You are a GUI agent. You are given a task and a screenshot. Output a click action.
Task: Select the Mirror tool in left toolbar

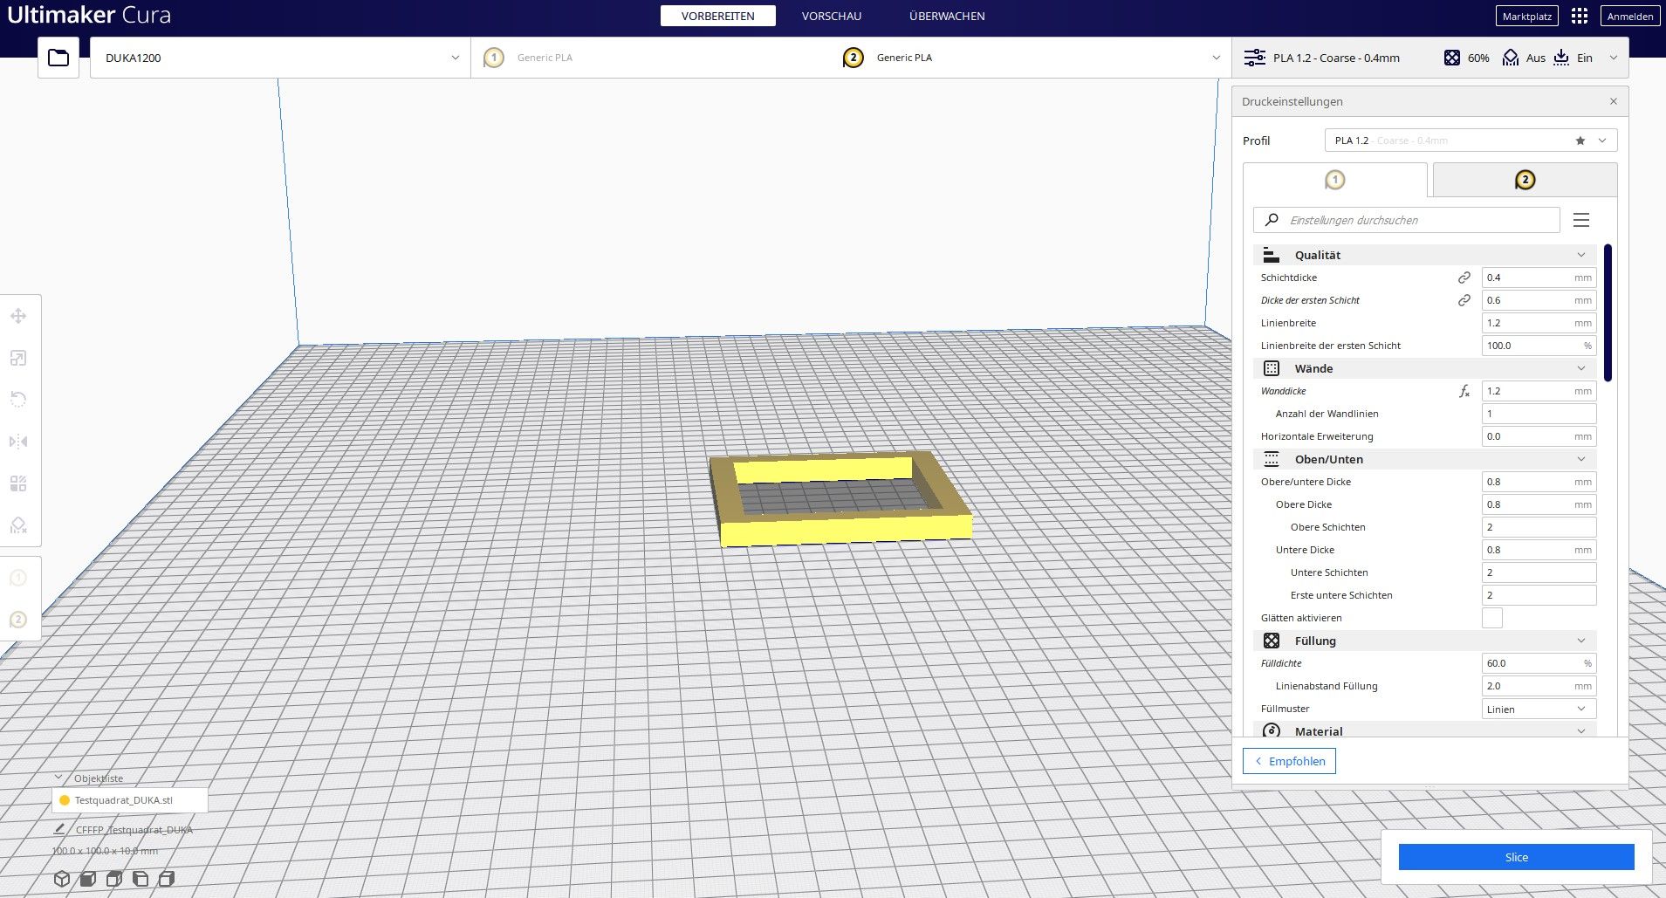click(18, 442)
